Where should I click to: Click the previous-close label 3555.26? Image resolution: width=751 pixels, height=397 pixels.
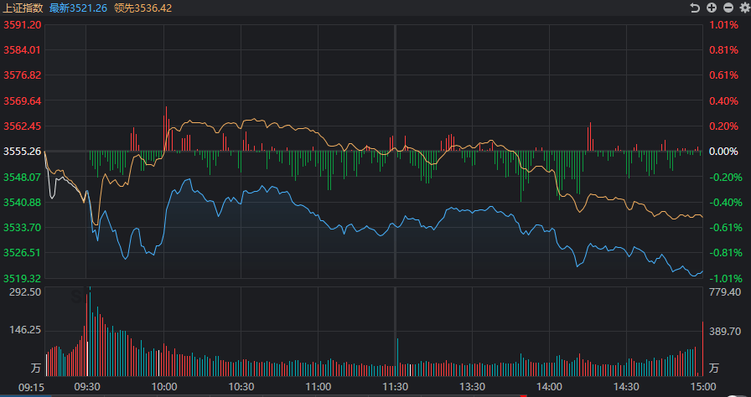23,151
